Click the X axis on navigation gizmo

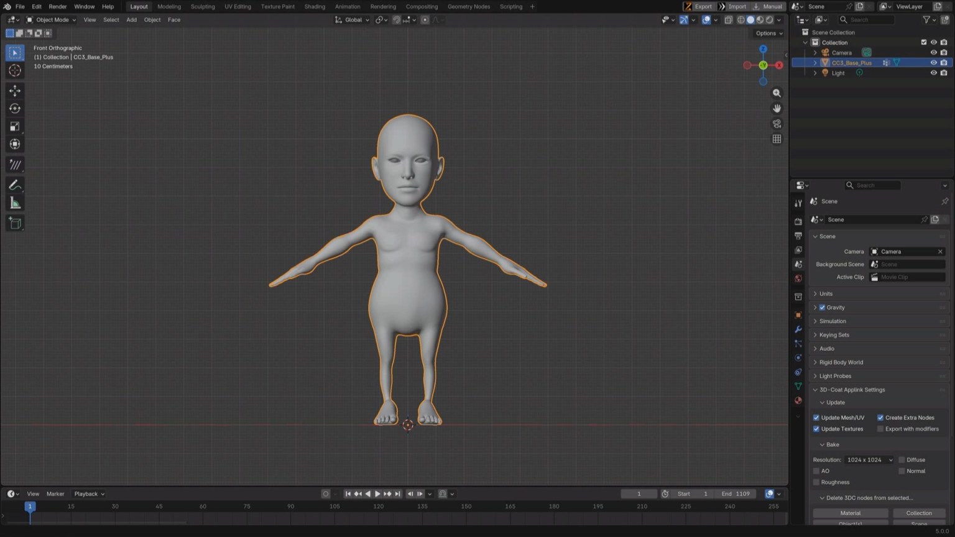[x=779, y=65]
